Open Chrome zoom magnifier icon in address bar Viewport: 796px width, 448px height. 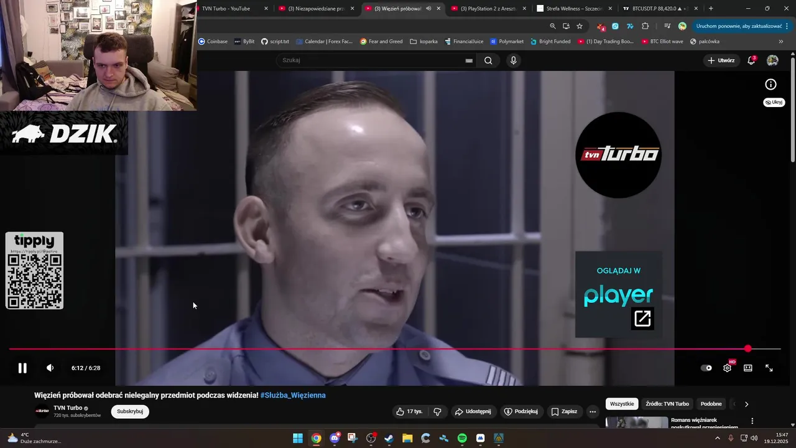coord(553,26)
